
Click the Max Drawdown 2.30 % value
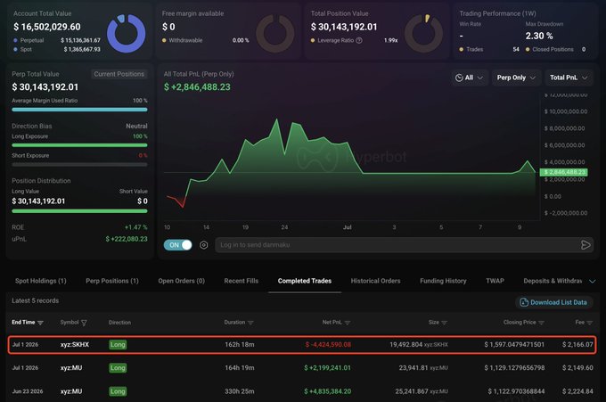coord(539,36)
